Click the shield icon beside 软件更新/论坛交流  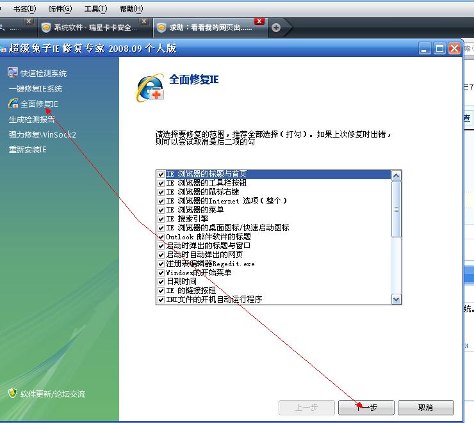click(x=12, y=393)
